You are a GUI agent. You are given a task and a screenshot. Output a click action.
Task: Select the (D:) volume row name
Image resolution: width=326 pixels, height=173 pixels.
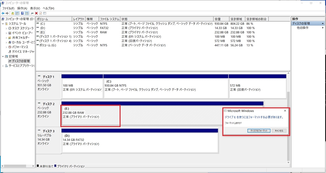coord(42,28)
